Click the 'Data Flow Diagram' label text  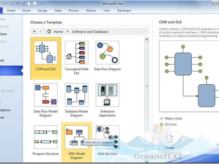tap(107, 69)
